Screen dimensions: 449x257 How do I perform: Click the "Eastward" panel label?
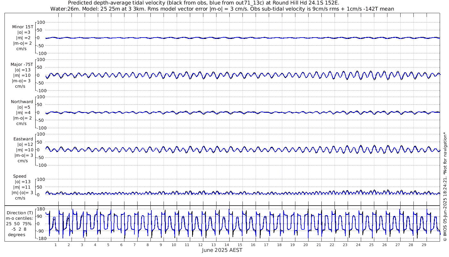point(23,139)
